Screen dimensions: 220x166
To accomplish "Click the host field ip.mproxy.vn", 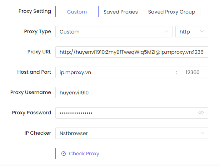I will click(x=115, y=72).
